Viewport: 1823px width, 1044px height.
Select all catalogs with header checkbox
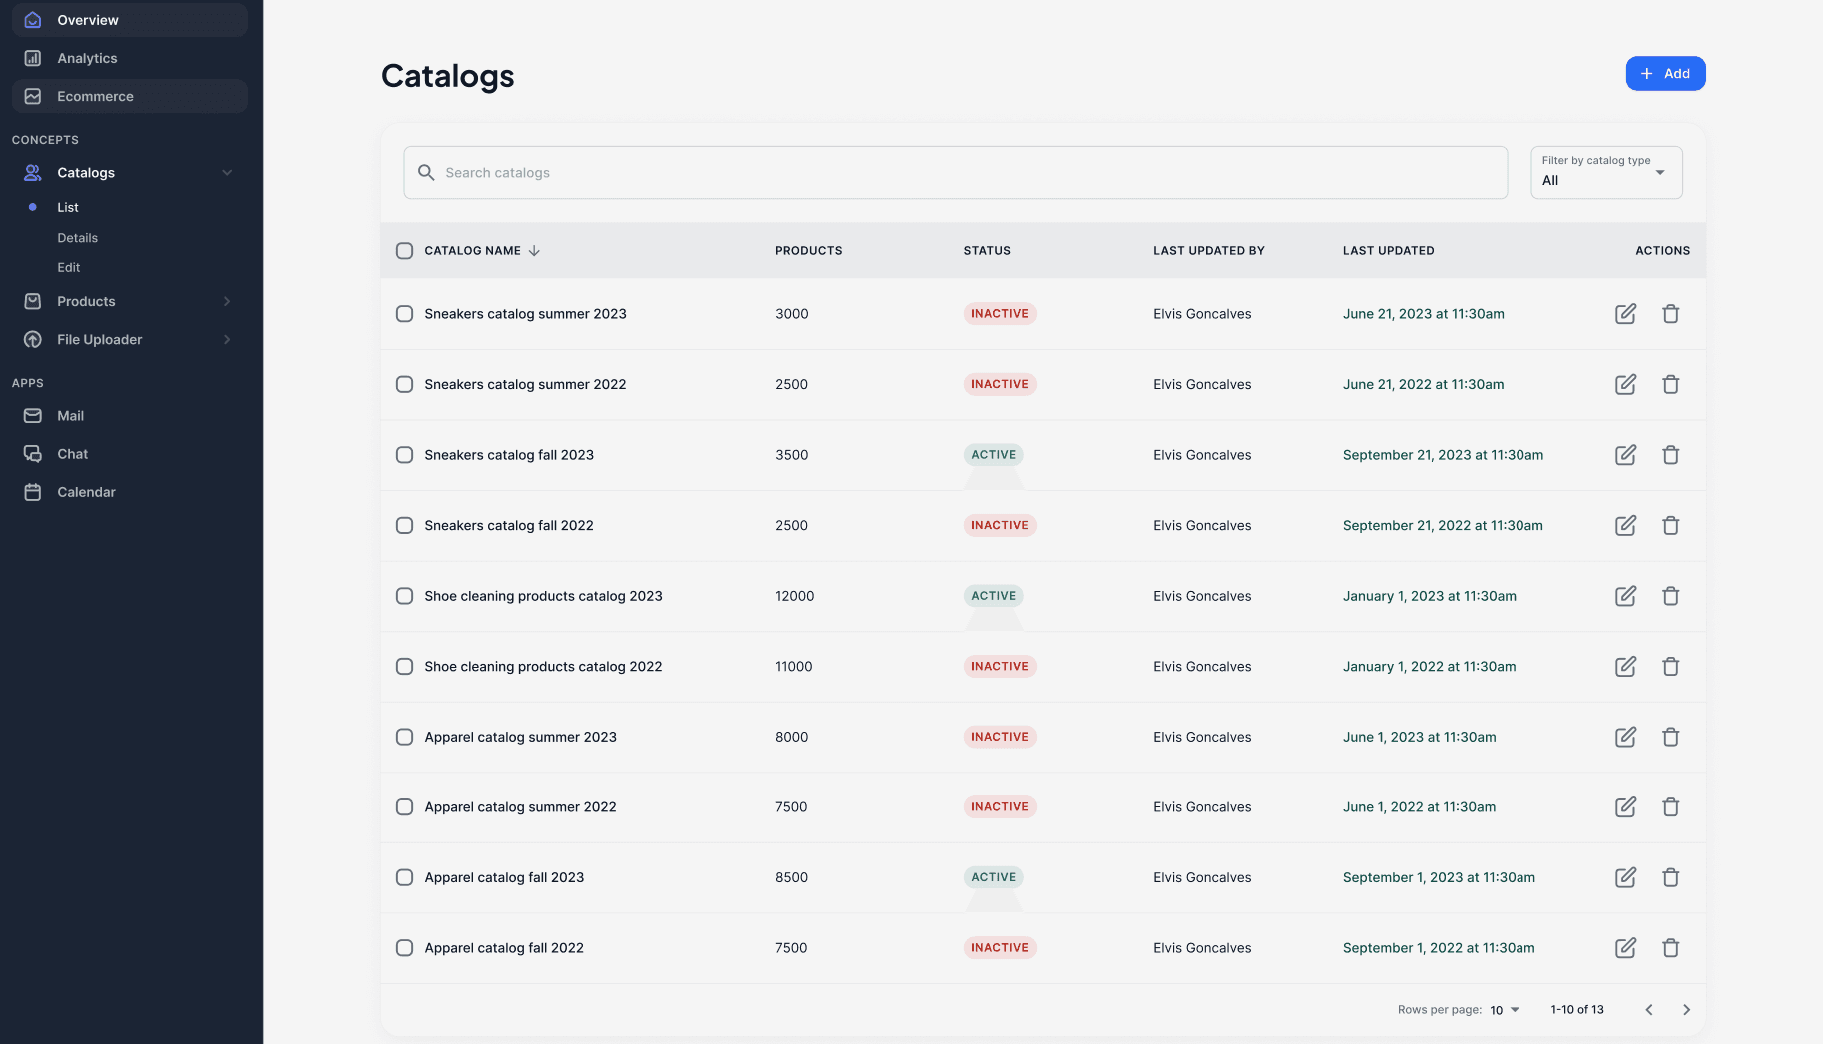click(404, 251)
